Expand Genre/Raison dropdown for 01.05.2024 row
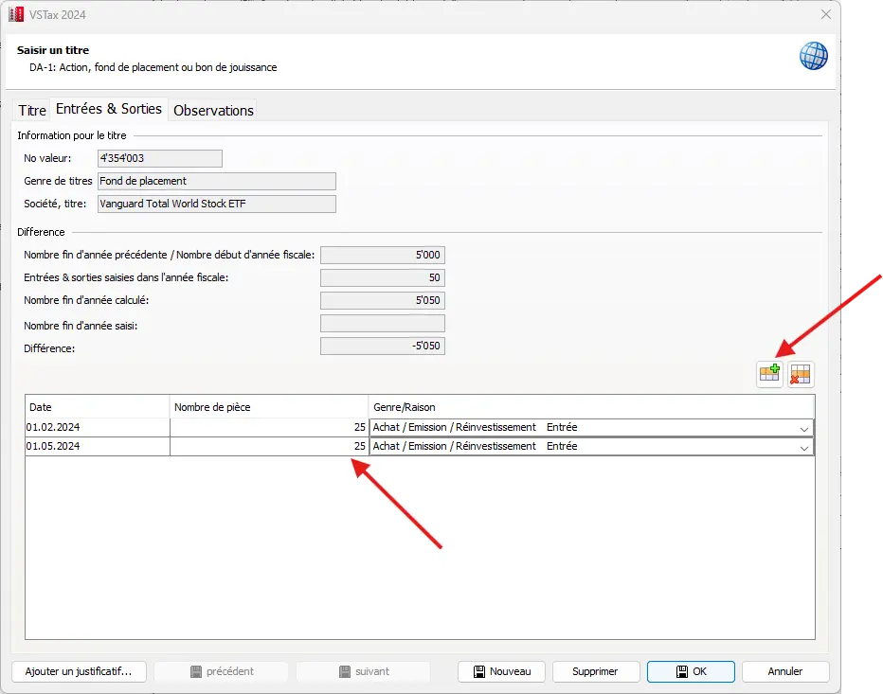This screenshot has height=694, width=883. click(x=803, y=447)
